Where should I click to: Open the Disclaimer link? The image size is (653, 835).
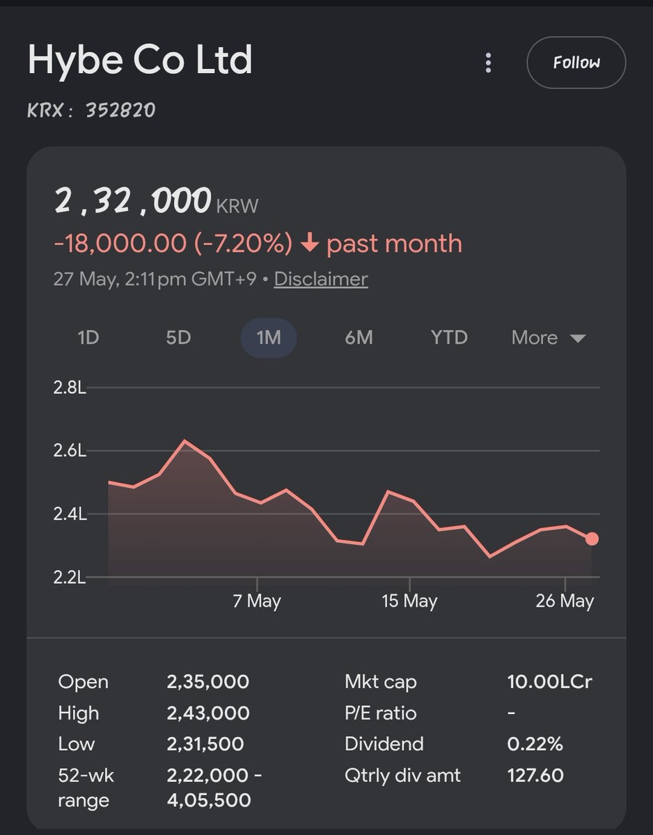click(x=321, y=279)
